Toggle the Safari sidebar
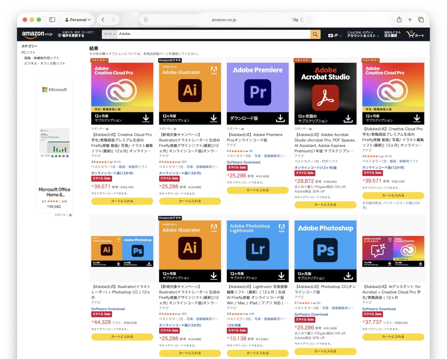 (x=52, y=20)
